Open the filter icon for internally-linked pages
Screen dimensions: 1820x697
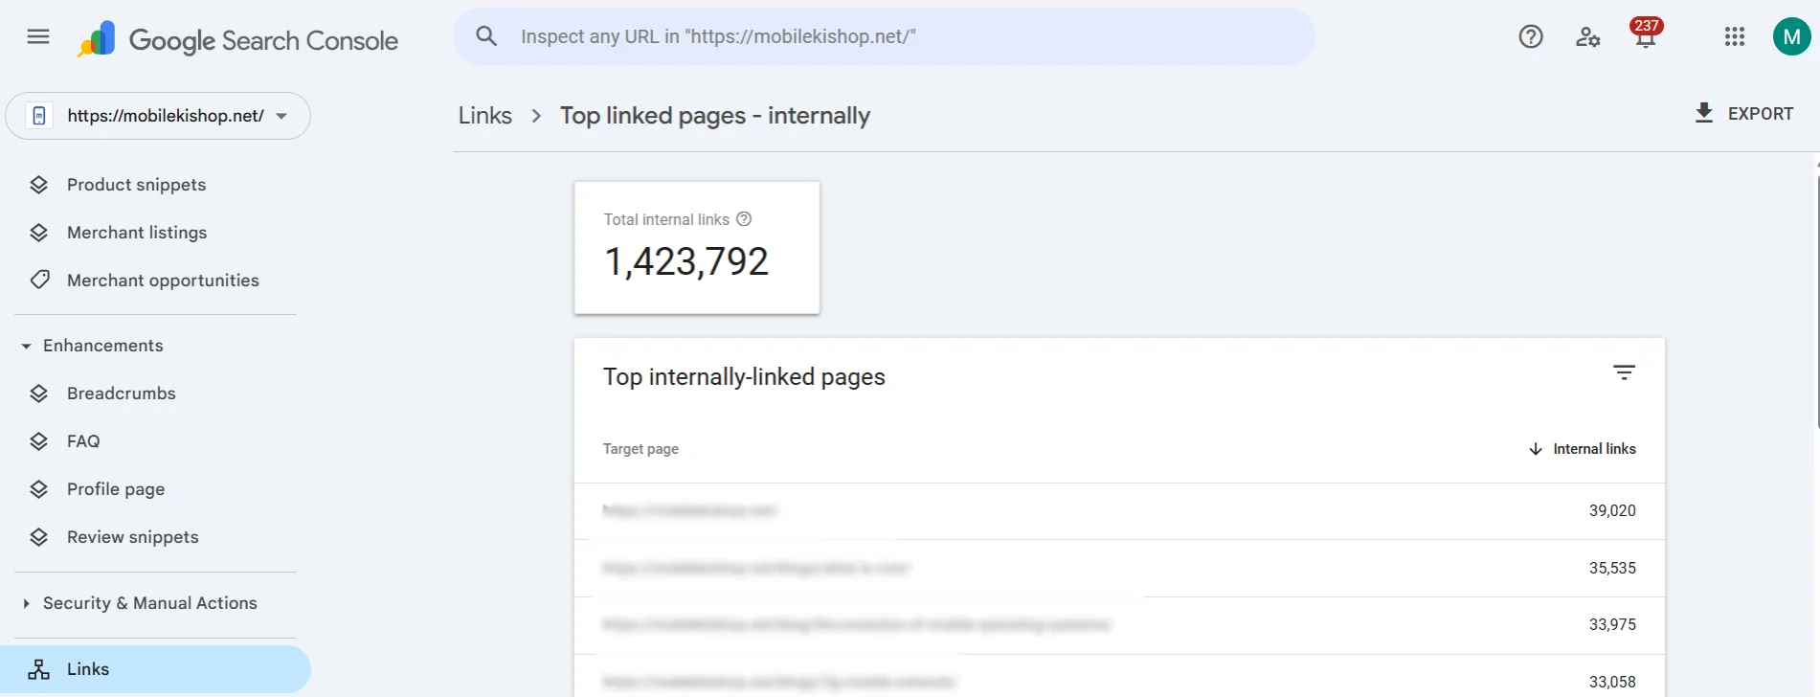click(1624, 372)
